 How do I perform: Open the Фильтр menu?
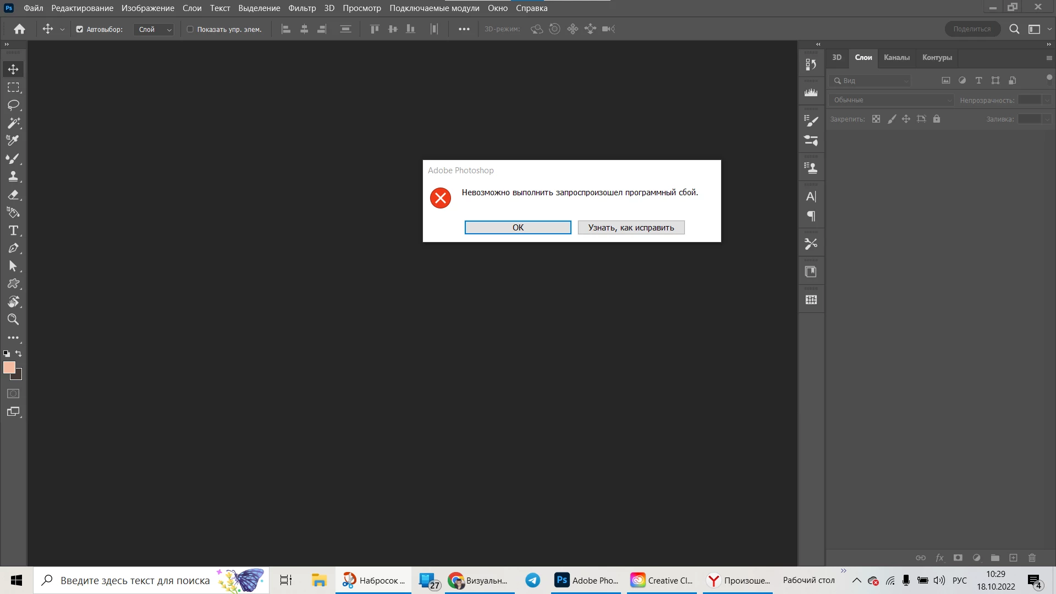click(302, 8)
